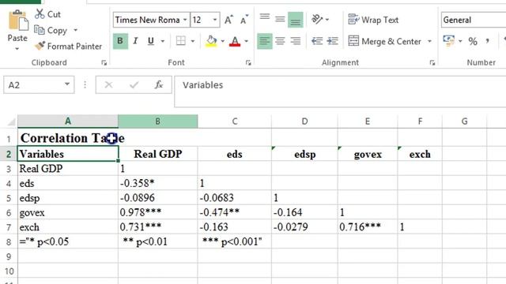This screenshot has height=284, width=506.
Task: Open Clipboard dialog launcher
Action: [104, 63]
